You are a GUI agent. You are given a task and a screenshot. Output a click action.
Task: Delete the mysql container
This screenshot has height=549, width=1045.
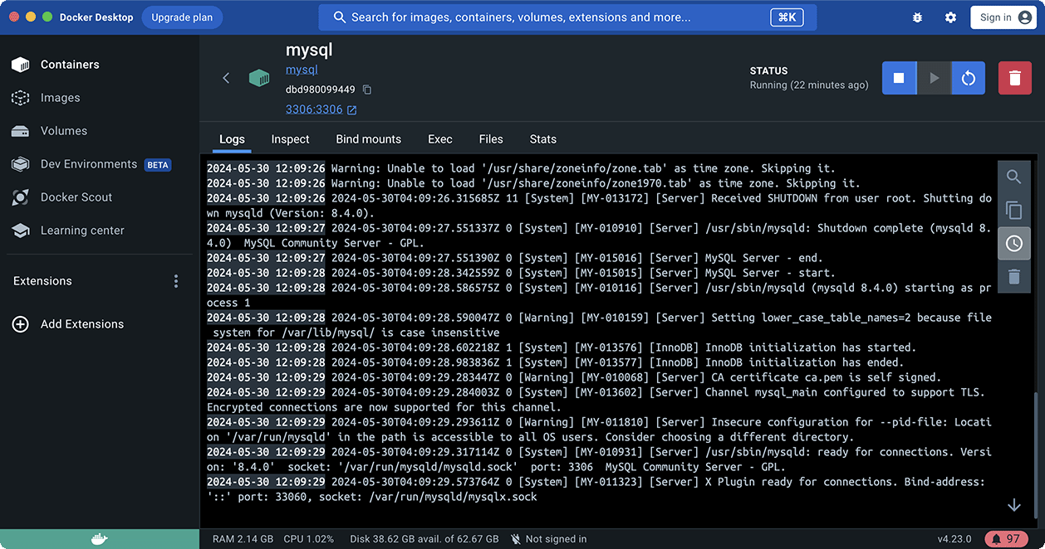point(1014,77)
